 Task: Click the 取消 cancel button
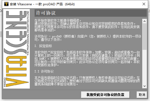coord(142,95)
